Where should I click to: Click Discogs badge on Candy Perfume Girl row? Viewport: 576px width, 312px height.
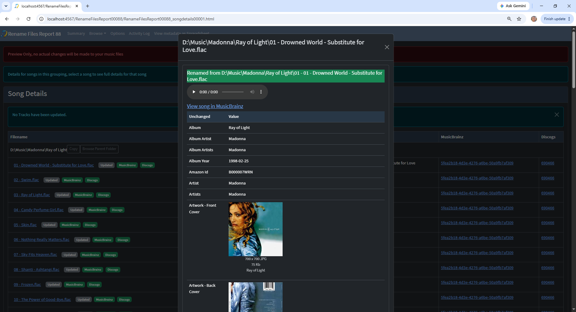point(117,210)
